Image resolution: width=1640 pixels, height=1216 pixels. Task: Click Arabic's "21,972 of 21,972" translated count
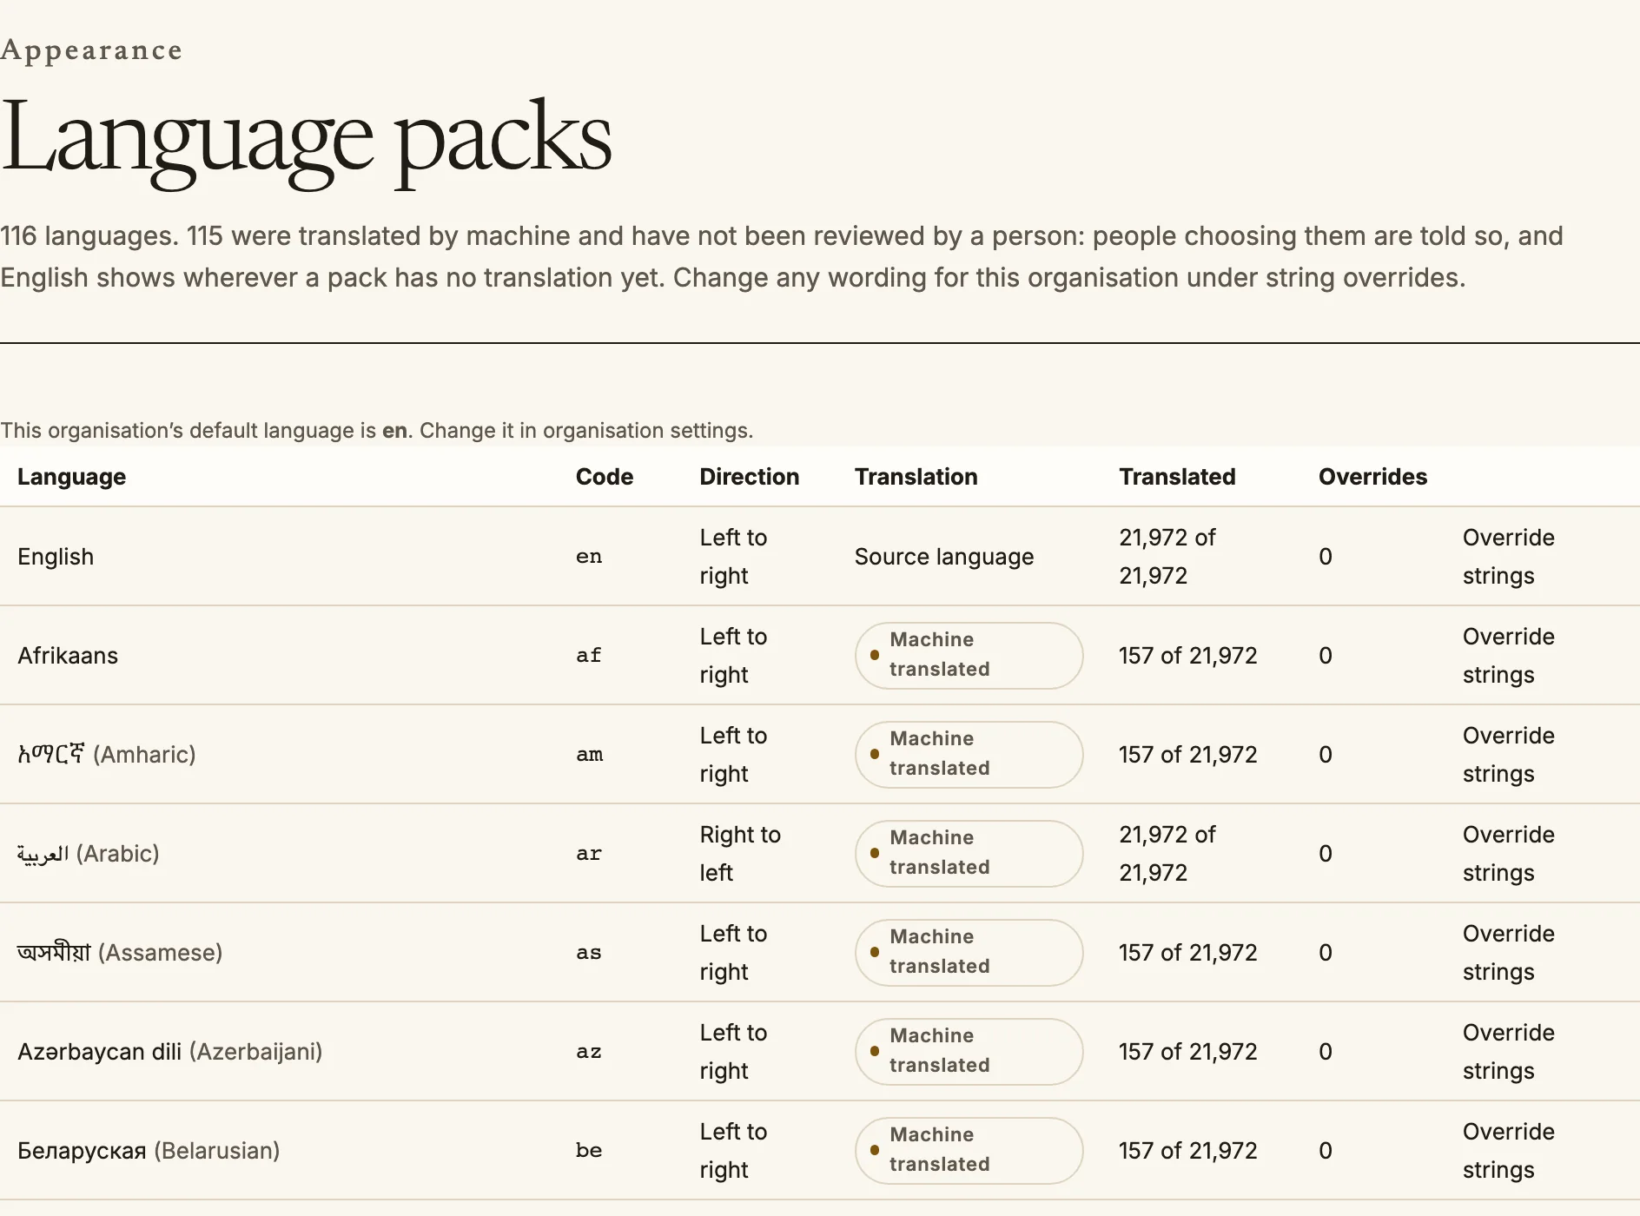click(1167, 854)
